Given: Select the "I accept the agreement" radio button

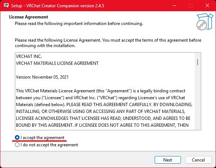Looking at the screenshot, I should [17, 137].
